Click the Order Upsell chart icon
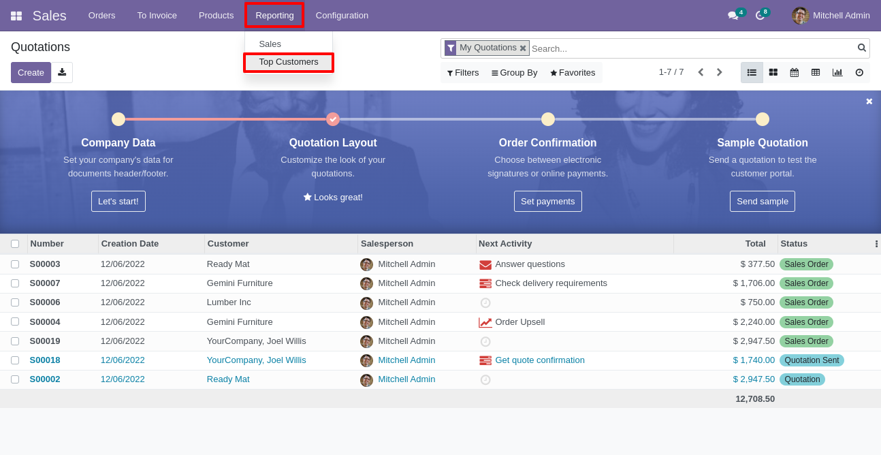 (x=485, y=322)
